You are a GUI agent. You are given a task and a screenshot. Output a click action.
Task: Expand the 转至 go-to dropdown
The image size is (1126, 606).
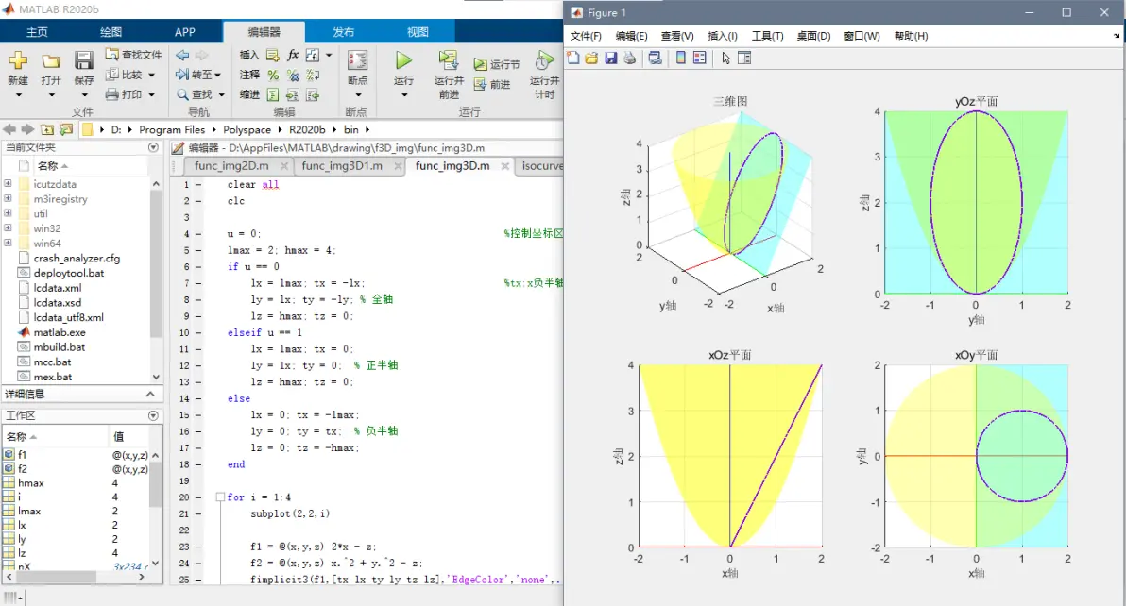217,75
